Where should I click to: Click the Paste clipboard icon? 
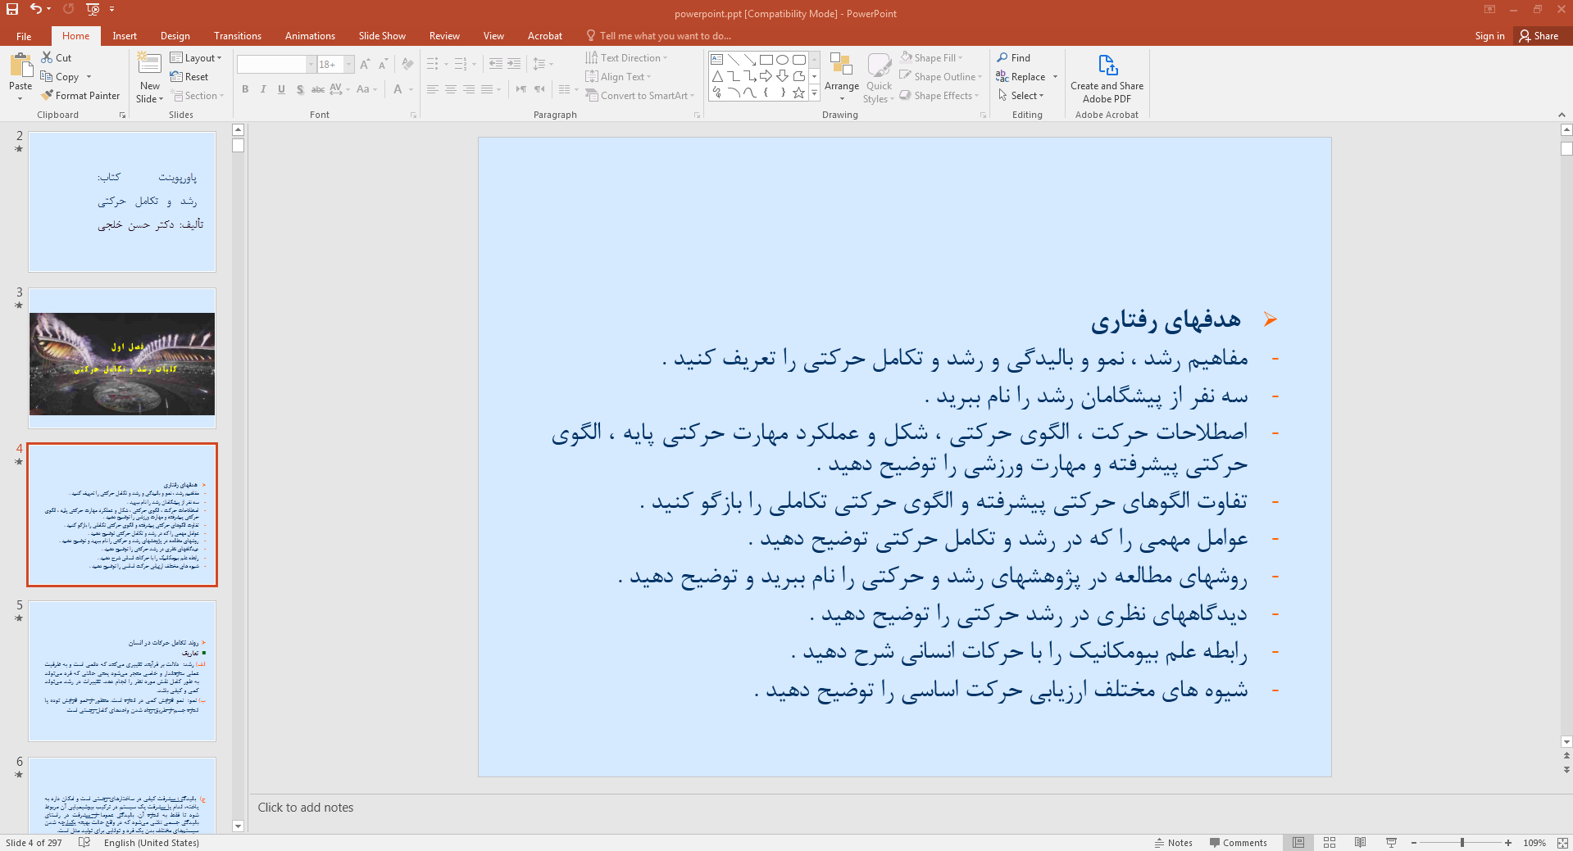pyautogui.click(x=20, y=65)
